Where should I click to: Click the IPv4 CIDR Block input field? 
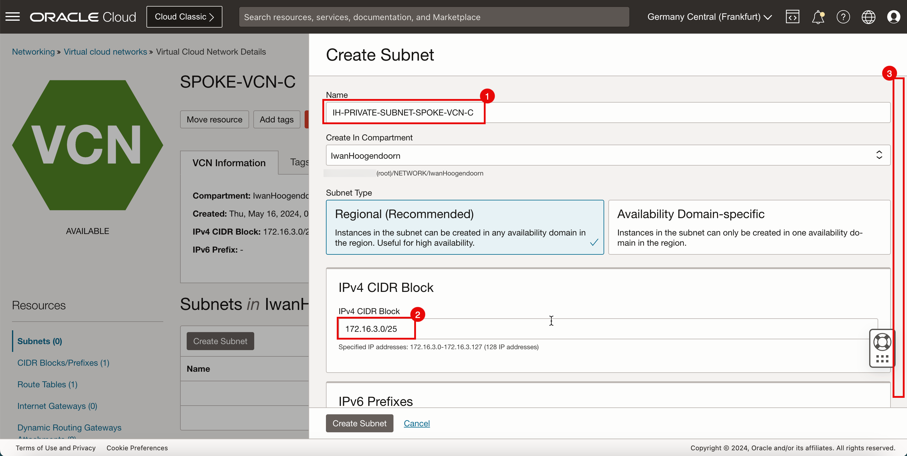click(608, 328)
